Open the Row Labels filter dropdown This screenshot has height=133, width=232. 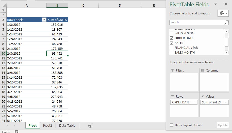tap(44, 20)
